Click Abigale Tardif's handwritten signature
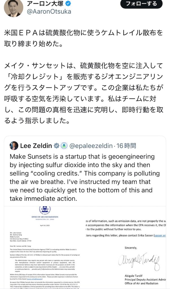This screenshot has height=289, width=170. click(x=139, y=260)
